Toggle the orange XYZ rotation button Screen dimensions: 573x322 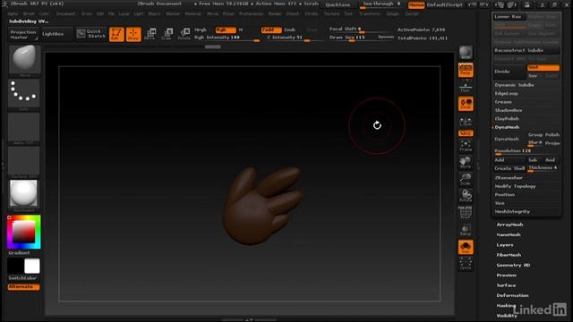point(466,133)
